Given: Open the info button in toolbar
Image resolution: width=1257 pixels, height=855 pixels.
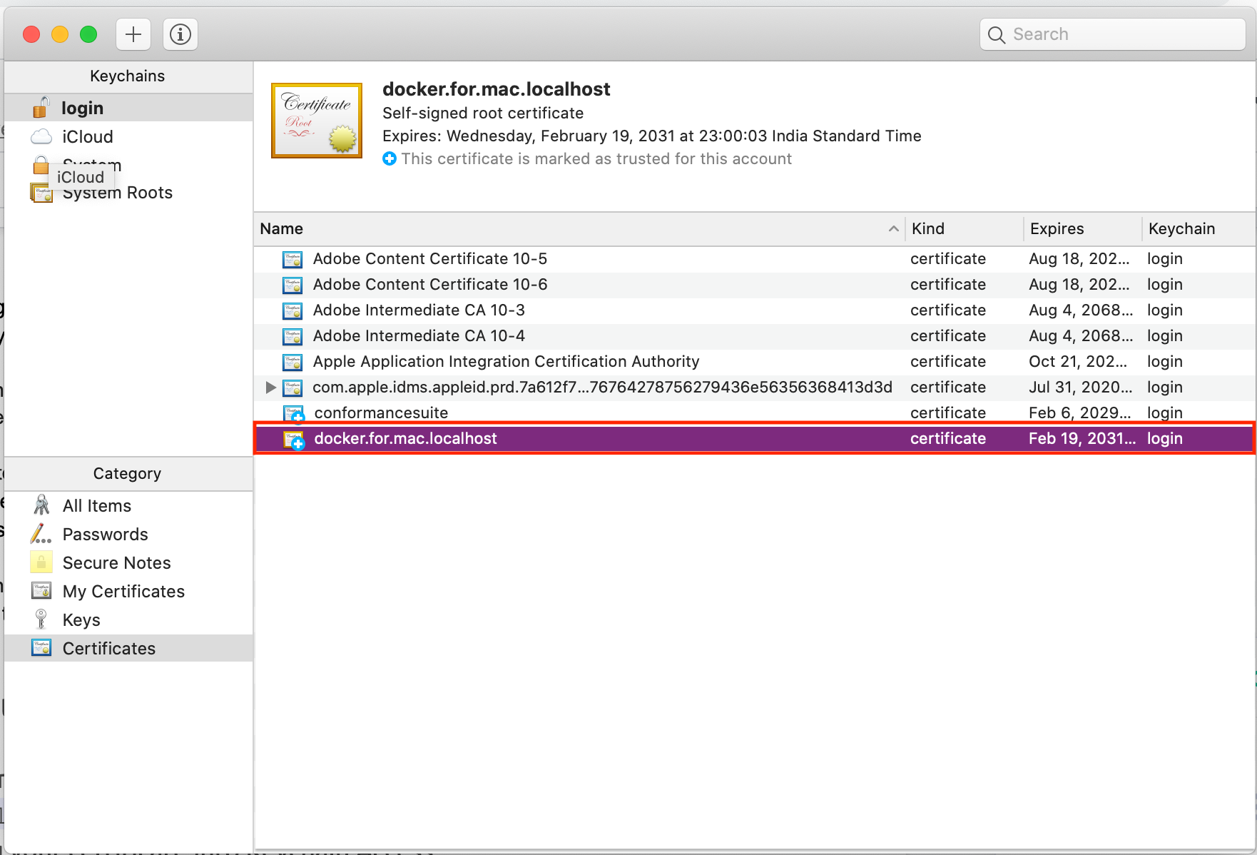Looking at the screenshot, I should (180, 34).
